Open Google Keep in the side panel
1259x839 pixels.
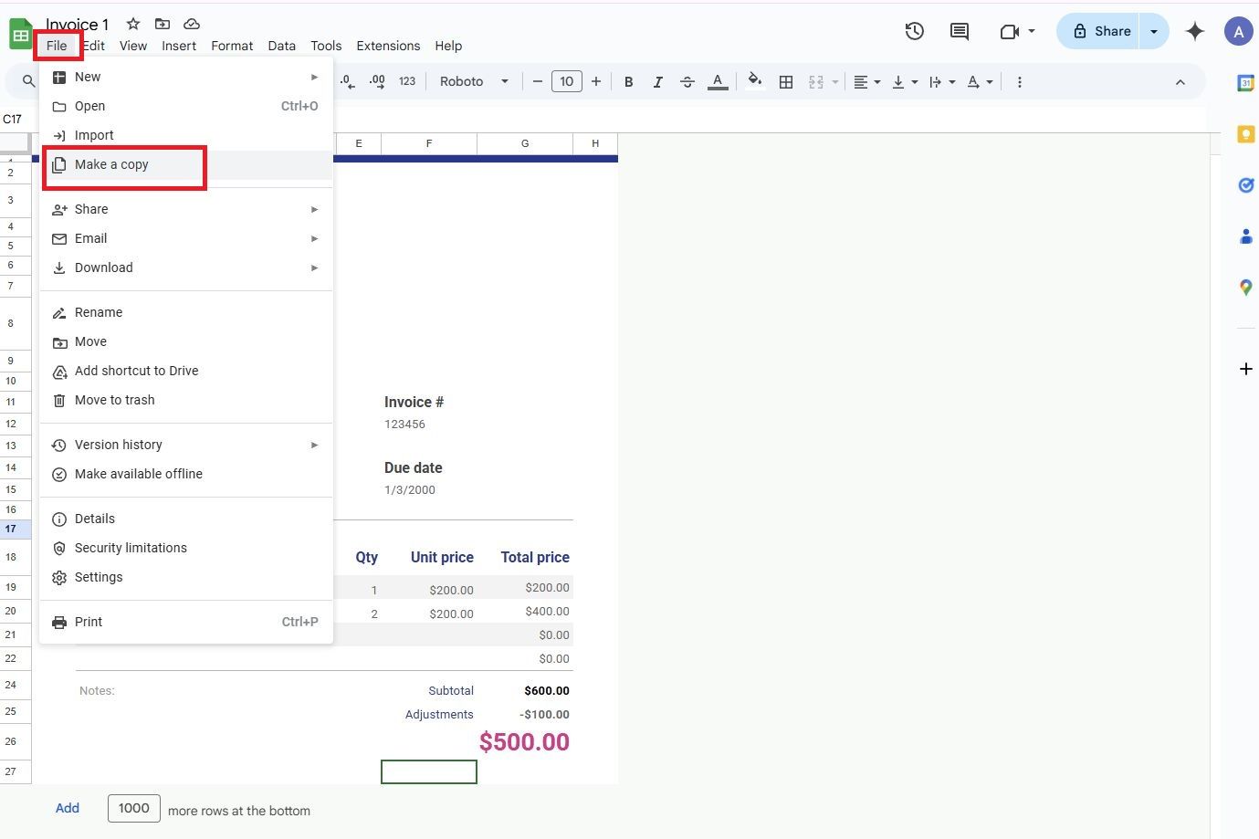pyautogui.click(x=1245, y=133)
